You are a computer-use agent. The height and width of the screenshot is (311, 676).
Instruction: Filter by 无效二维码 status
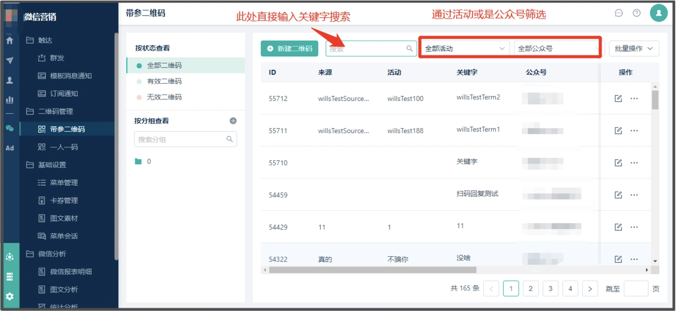186,97
